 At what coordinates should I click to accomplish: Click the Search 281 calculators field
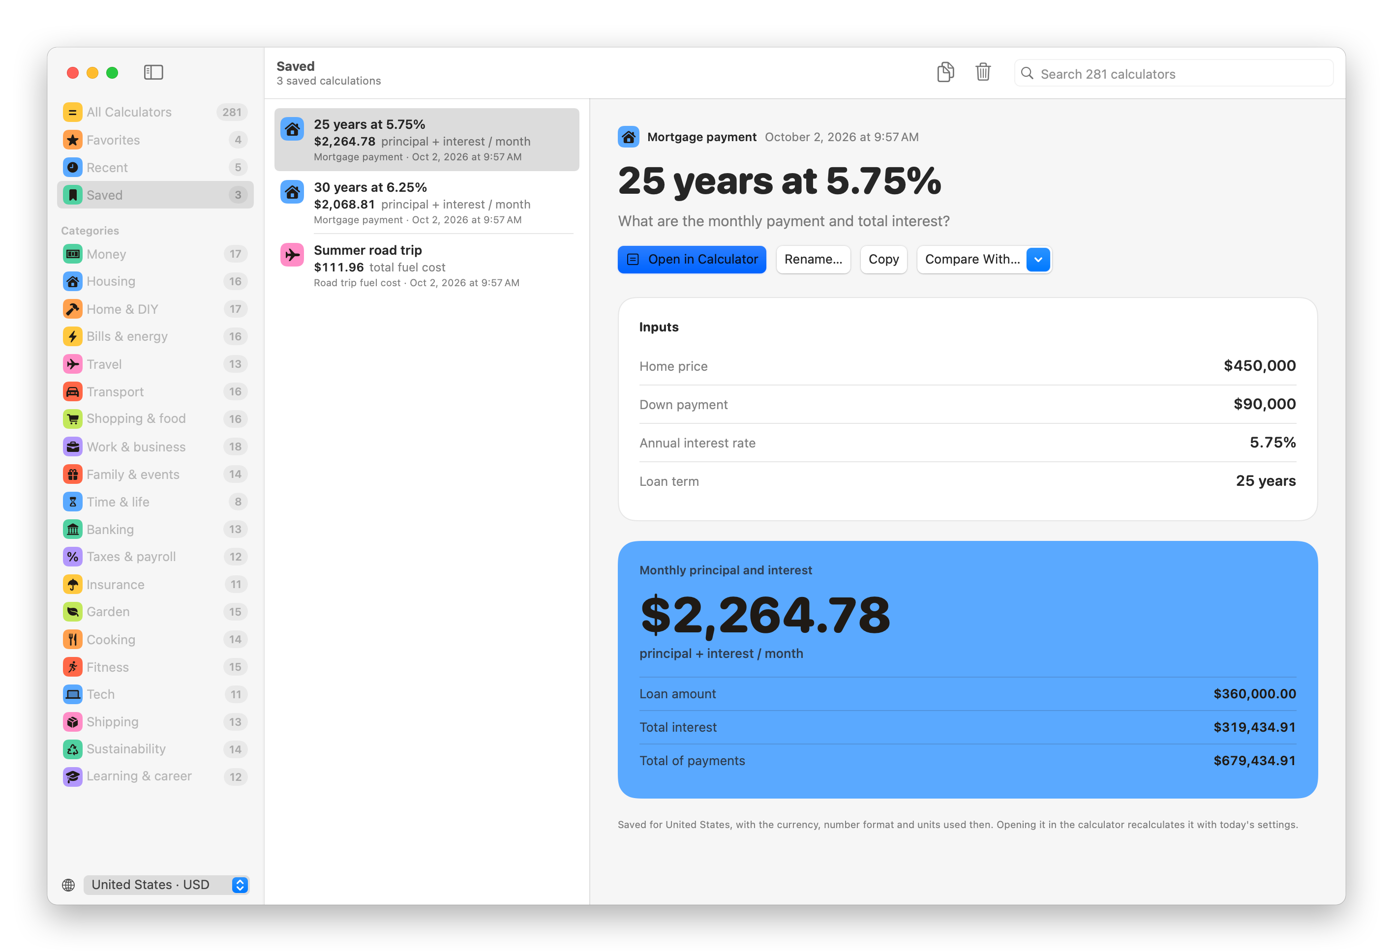(1173, 74)
